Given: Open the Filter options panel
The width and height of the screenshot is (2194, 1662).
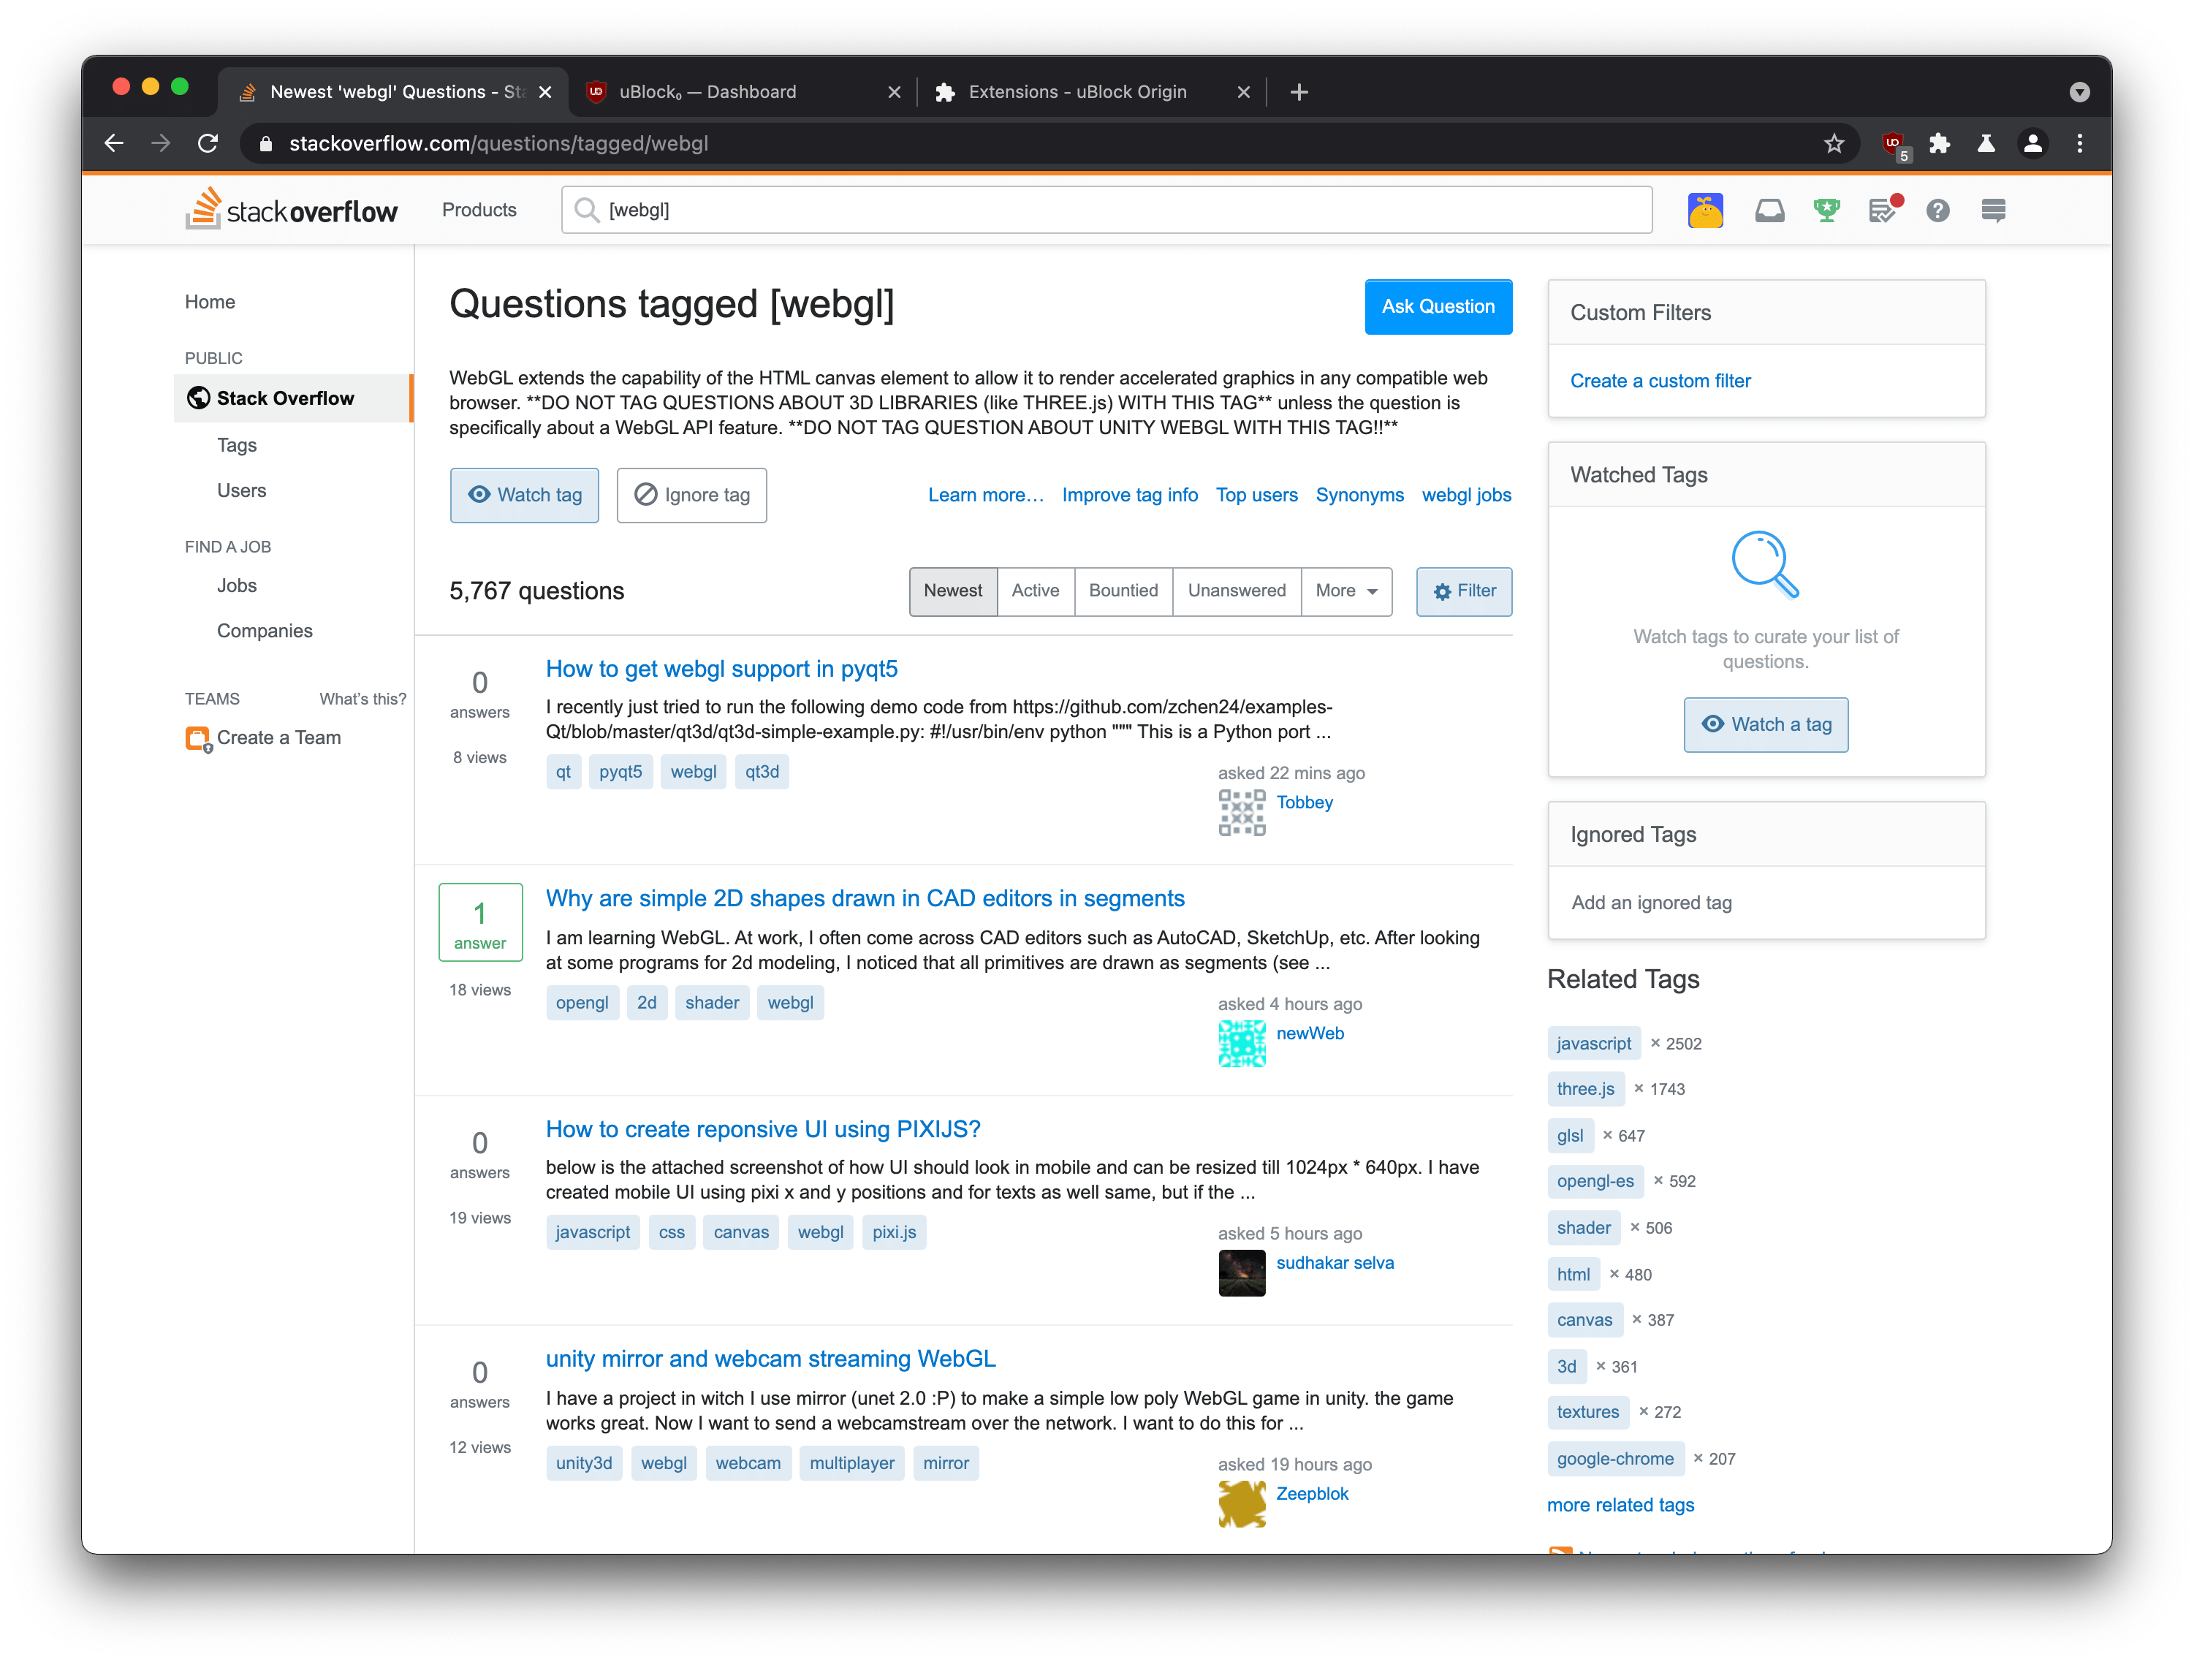Looking at the screenshot, I should (x=1464, y=591).
